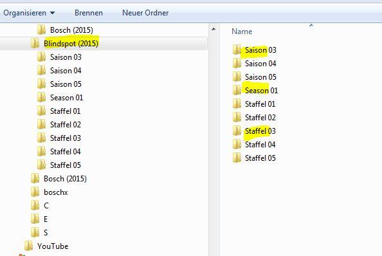Select Saison 04 in the file list
Viewport: 382px width, 256px height.
click(x=260, y=64)
